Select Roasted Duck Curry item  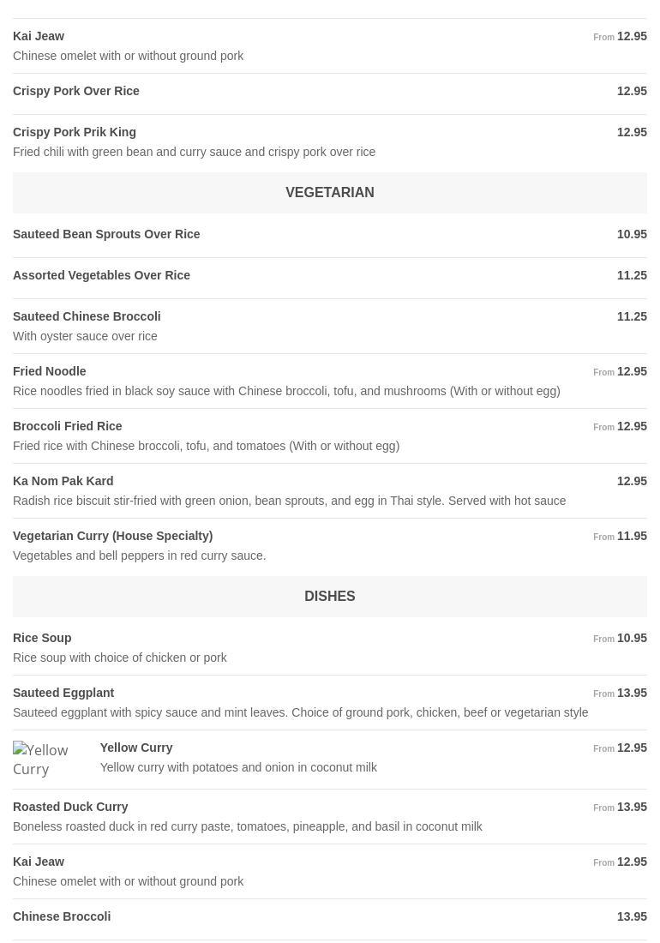click(70, 807)
